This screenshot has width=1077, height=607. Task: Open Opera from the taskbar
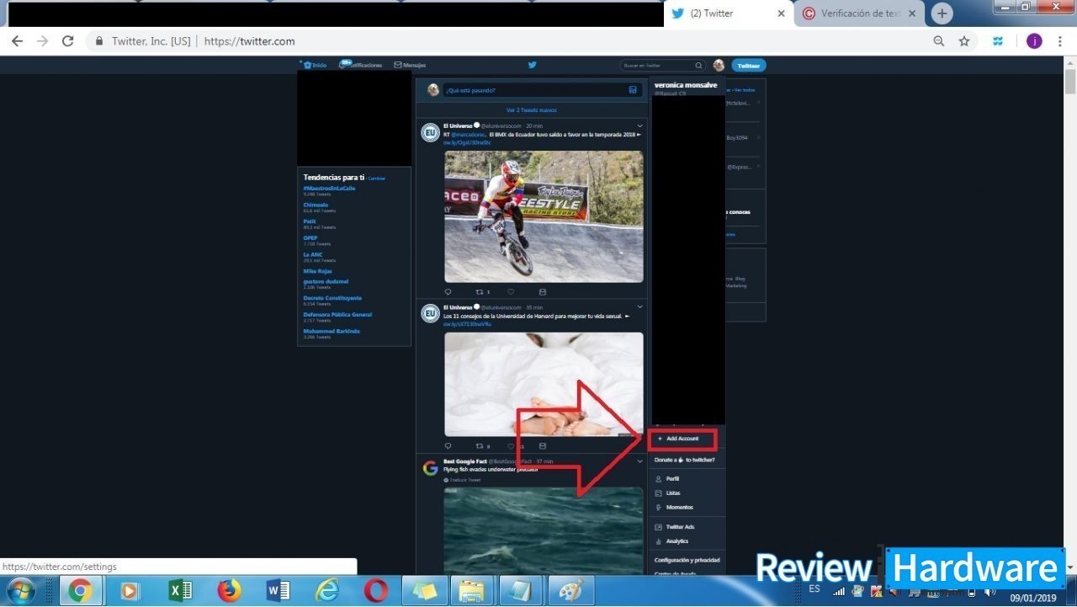point(376,591)
